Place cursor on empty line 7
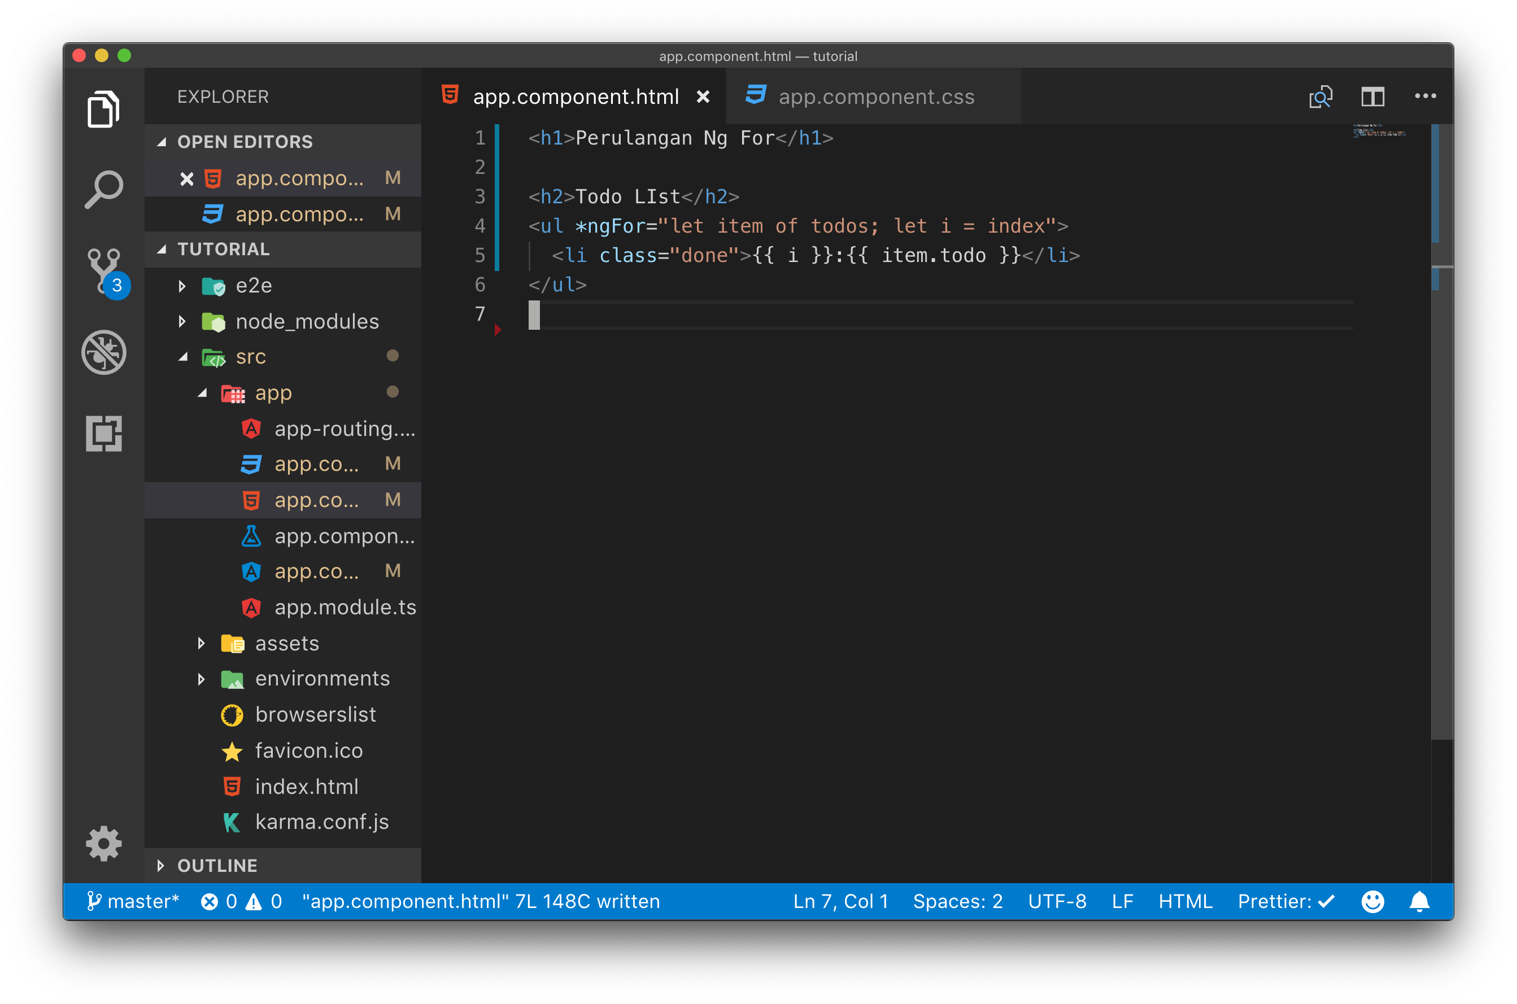 [940, 315]
